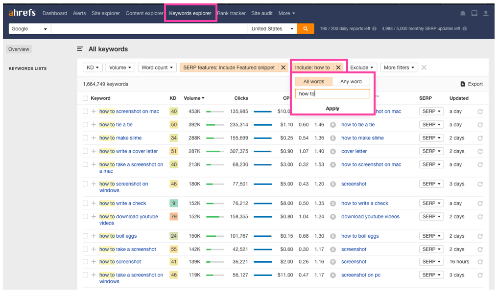Open the United States country dropdown
Screen dimensions: 498x296
273,29
